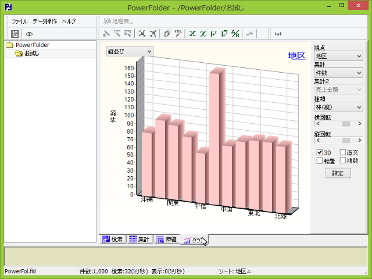
Task: Open the 視点 dropdown showing 地区
Action: (338, 56)
